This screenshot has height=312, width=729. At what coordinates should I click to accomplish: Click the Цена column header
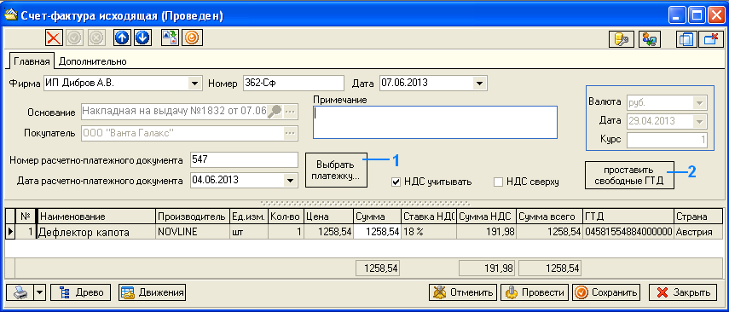pyautogui.click(x=328, y=217)
